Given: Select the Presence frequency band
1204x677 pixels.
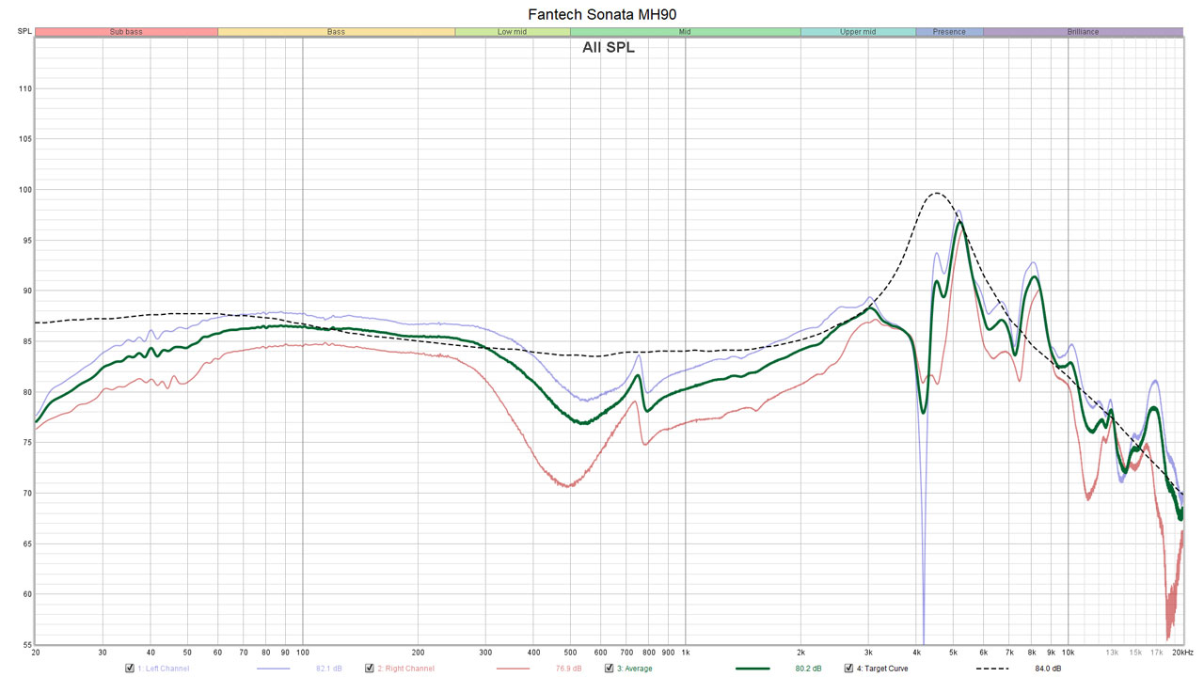Looking at the screenshot, I should tap(949, 32).
